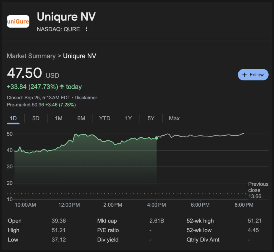274x252 pixels.
Task: Switch to the 1M chart range
Action: tap(58, 118)
